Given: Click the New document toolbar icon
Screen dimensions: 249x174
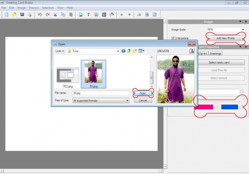Looking at the screenshot, I should click(x=7, y=15).
